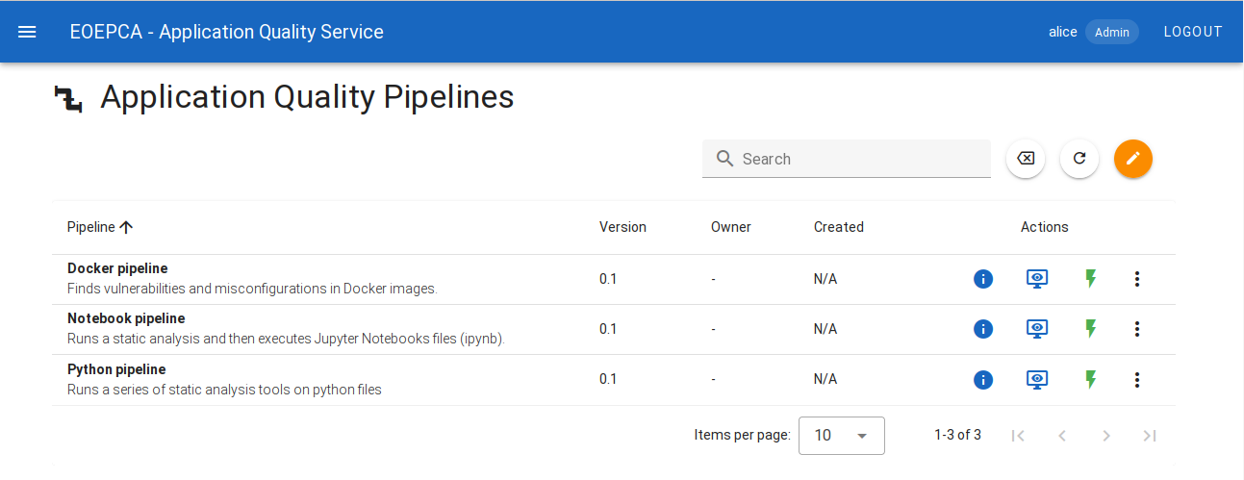Click the EOEPCA - Application Quality Service title
This screenshot has height=480, width=1244.
tap(227, 32)
